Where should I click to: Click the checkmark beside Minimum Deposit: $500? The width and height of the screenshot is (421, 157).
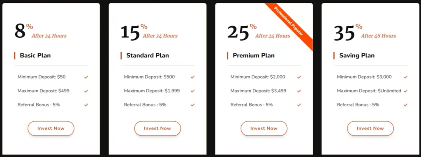[x=192, y=77]
